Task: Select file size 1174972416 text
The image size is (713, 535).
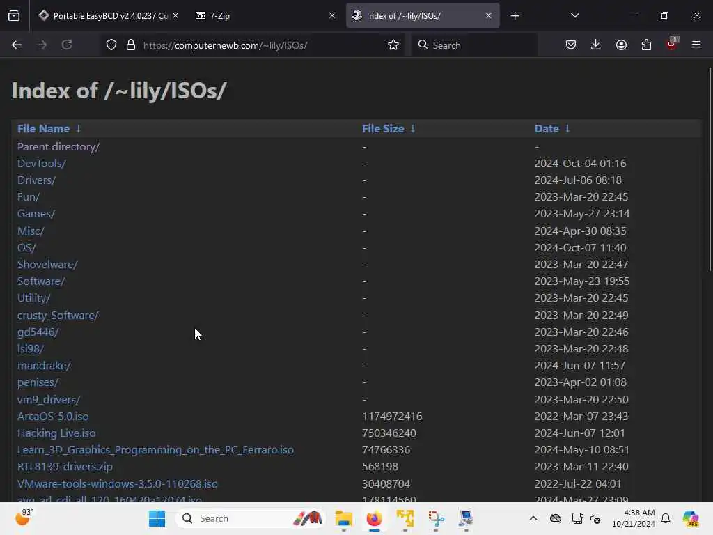Action: pos(392,417)
